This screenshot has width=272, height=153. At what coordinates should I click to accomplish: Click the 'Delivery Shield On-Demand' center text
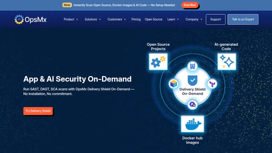[192, 92]
